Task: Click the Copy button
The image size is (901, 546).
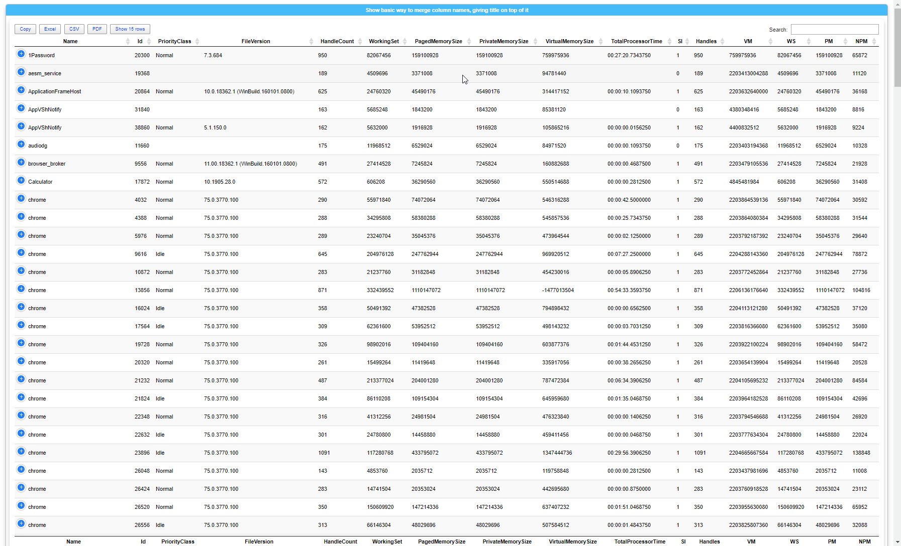Action: [25, 29]
